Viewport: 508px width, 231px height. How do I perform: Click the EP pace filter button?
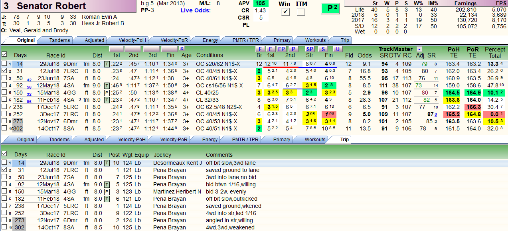[281, 49]
